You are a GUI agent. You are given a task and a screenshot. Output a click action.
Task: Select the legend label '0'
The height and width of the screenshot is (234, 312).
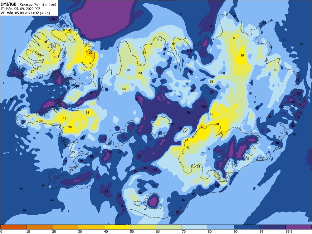1,232
